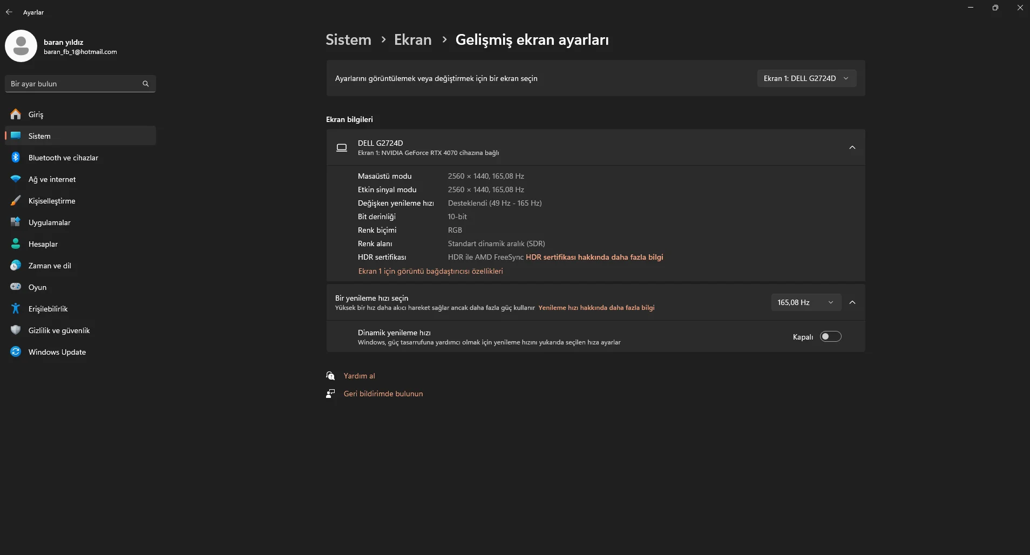
Task: Click the account email baran_fb_1@hotmail.com
Action: tap(80, 52)
